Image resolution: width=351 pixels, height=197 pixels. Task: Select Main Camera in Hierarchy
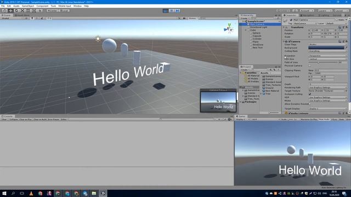coord(257,24)
